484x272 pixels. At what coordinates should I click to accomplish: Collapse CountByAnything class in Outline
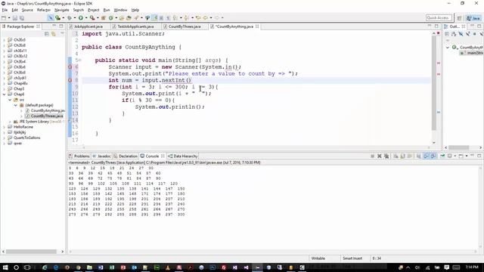pos(447,48)
